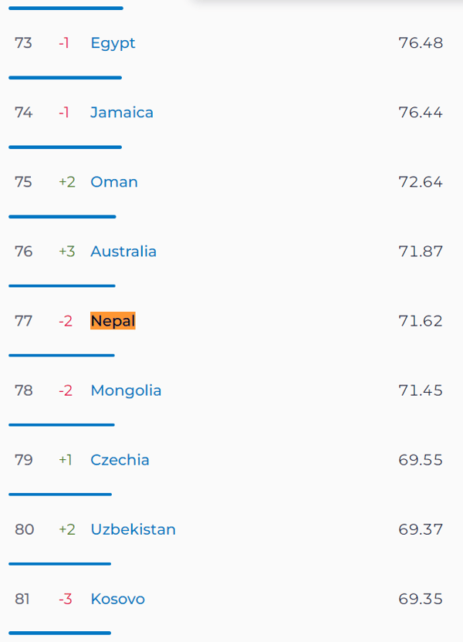
Task: Open the Uzbekistan country link
Action: (x=133, y=529)
